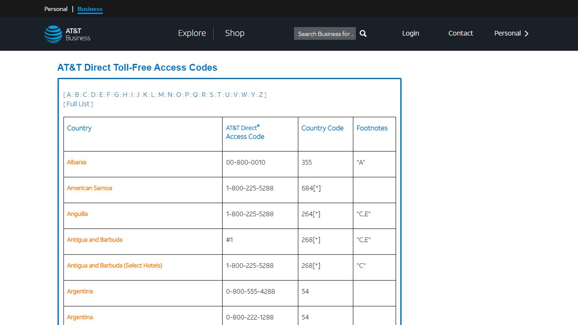
Task: Jump to countries starting with Z
Action: (x=261, y=95)
